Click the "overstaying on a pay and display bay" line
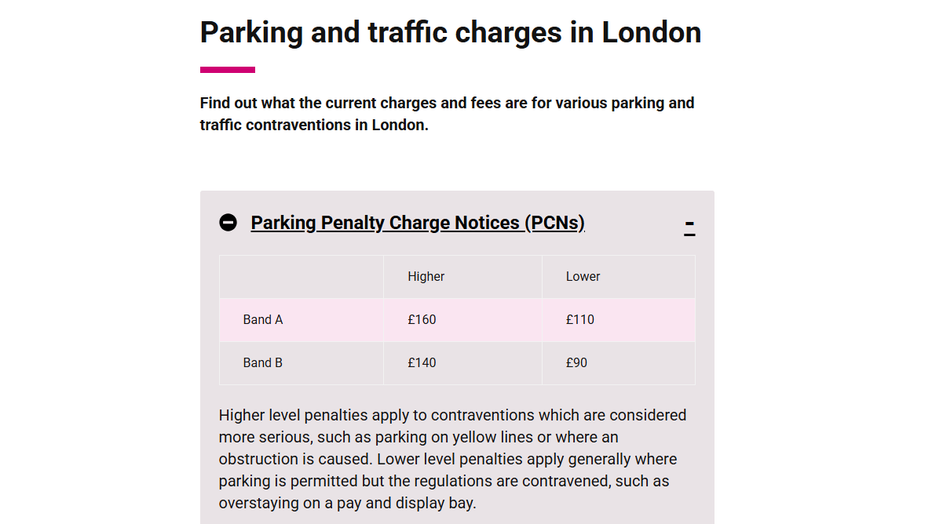932x524 pixels. click(348, 503)
